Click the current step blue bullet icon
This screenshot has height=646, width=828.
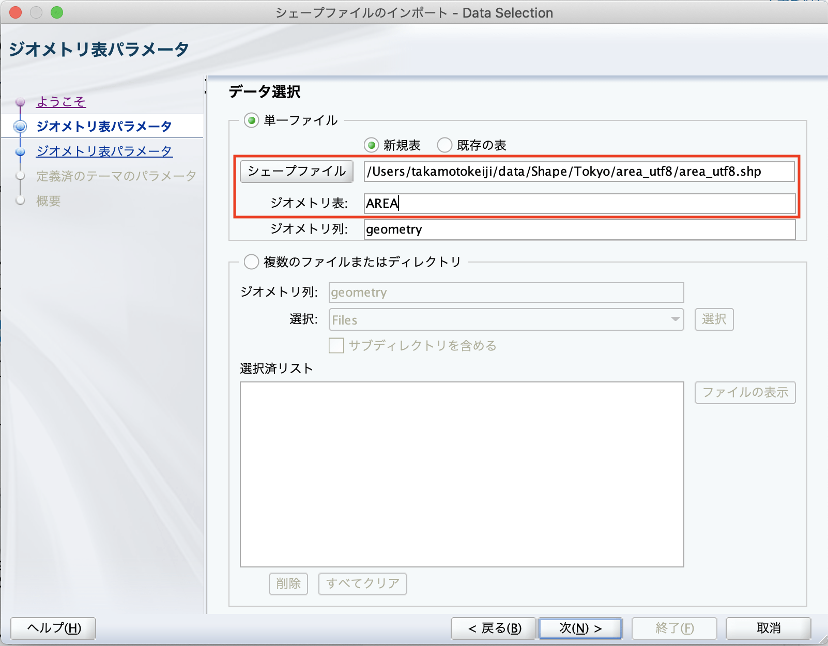coord(20,126)
